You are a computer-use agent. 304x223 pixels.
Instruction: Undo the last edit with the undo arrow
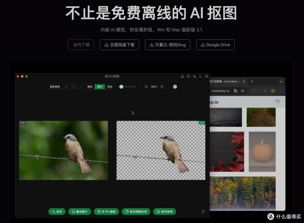click(x=66, y=87)
